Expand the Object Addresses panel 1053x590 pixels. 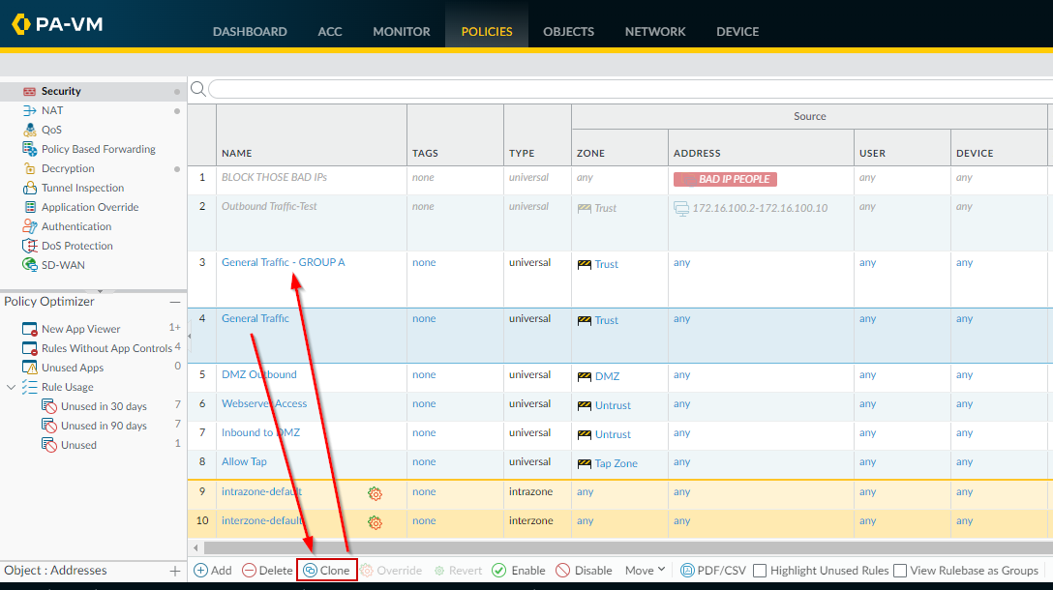pos(175,572)
